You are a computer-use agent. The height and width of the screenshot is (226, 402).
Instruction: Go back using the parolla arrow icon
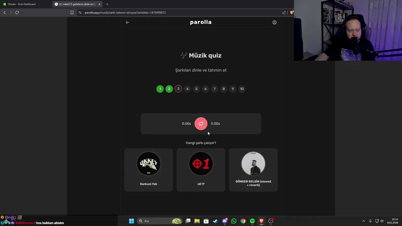(x=128, y=22)
